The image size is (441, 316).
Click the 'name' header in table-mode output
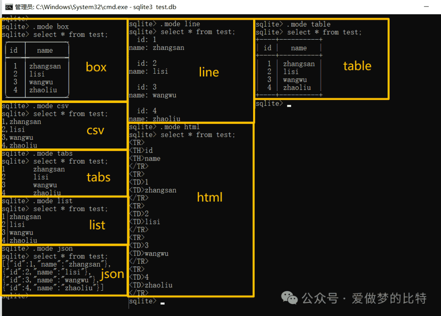(x=298, y=48)
